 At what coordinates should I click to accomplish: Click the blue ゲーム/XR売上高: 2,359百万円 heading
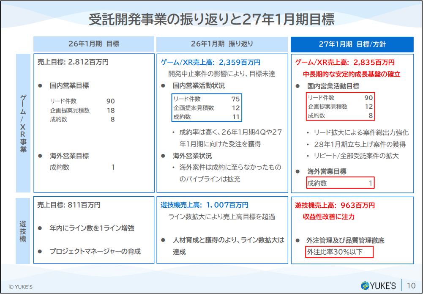(x=210, y=62)
